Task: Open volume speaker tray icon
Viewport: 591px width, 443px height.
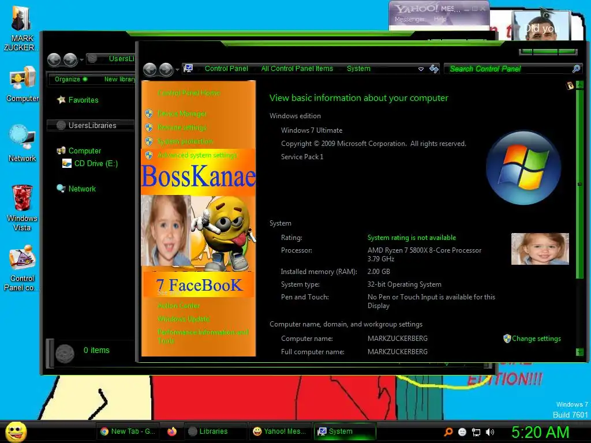Action: [x=489, y=432]
